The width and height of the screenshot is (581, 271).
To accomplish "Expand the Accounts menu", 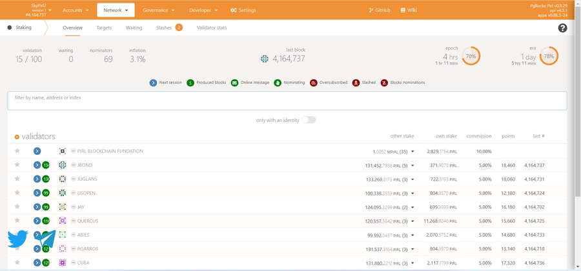I will [76, 10].
